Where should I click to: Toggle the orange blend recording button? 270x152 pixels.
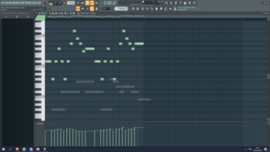click(x=92, y=3)
